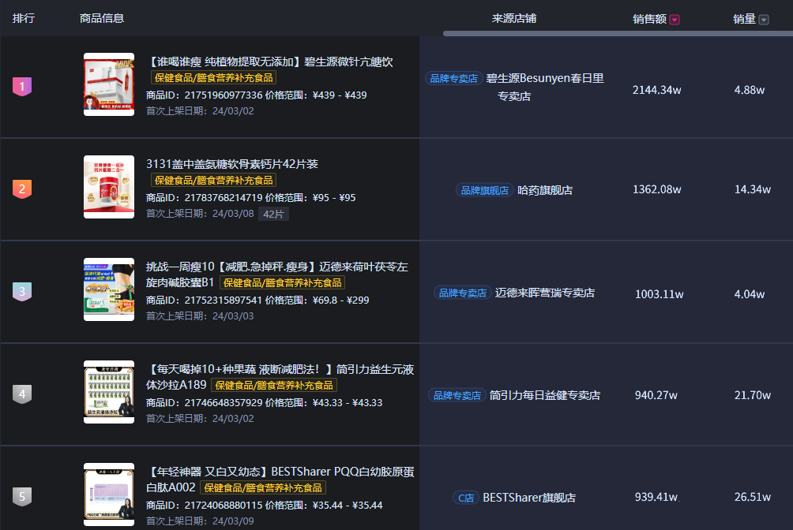The image size is (793, 530).
Task: Select sales volume 14.34w
Action: pyautogui.click(x=753, y=189)
